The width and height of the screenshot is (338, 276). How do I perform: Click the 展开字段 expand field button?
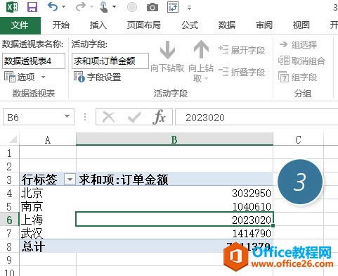click(242, 50)
